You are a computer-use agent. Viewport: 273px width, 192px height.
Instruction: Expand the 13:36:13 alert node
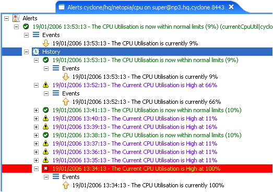click(36, 152)
